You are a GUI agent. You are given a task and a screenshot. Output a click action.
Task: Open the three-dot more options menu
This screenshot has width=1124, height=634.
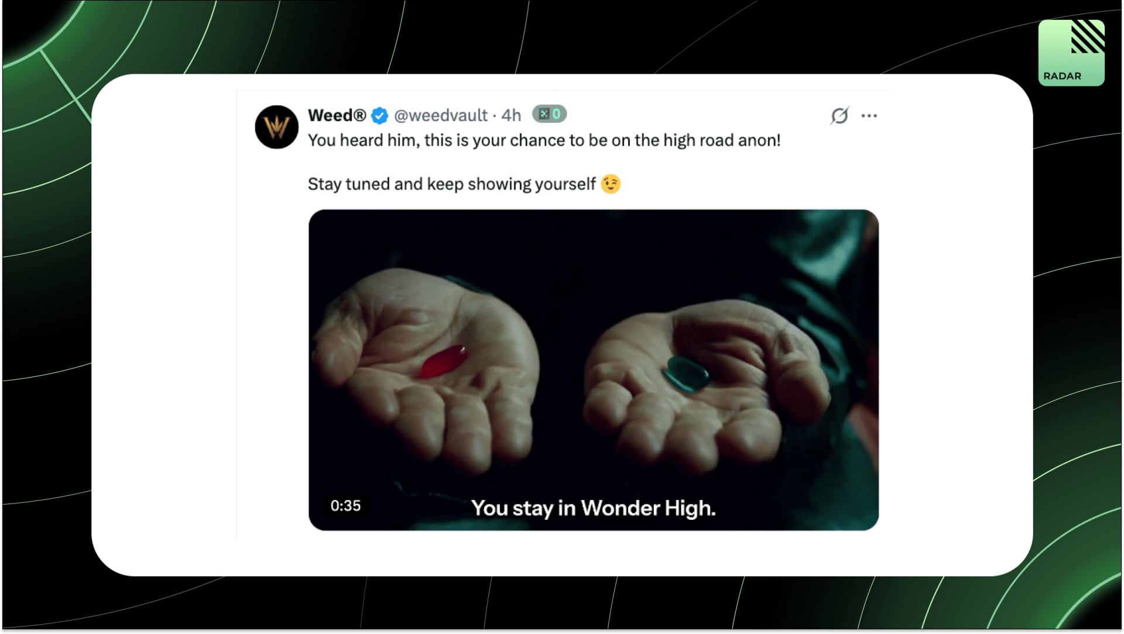point(869,116)
